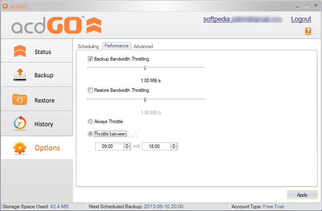Click the softpedia account email link
This screenshot has height=211, width=322.
coord(243,19)
